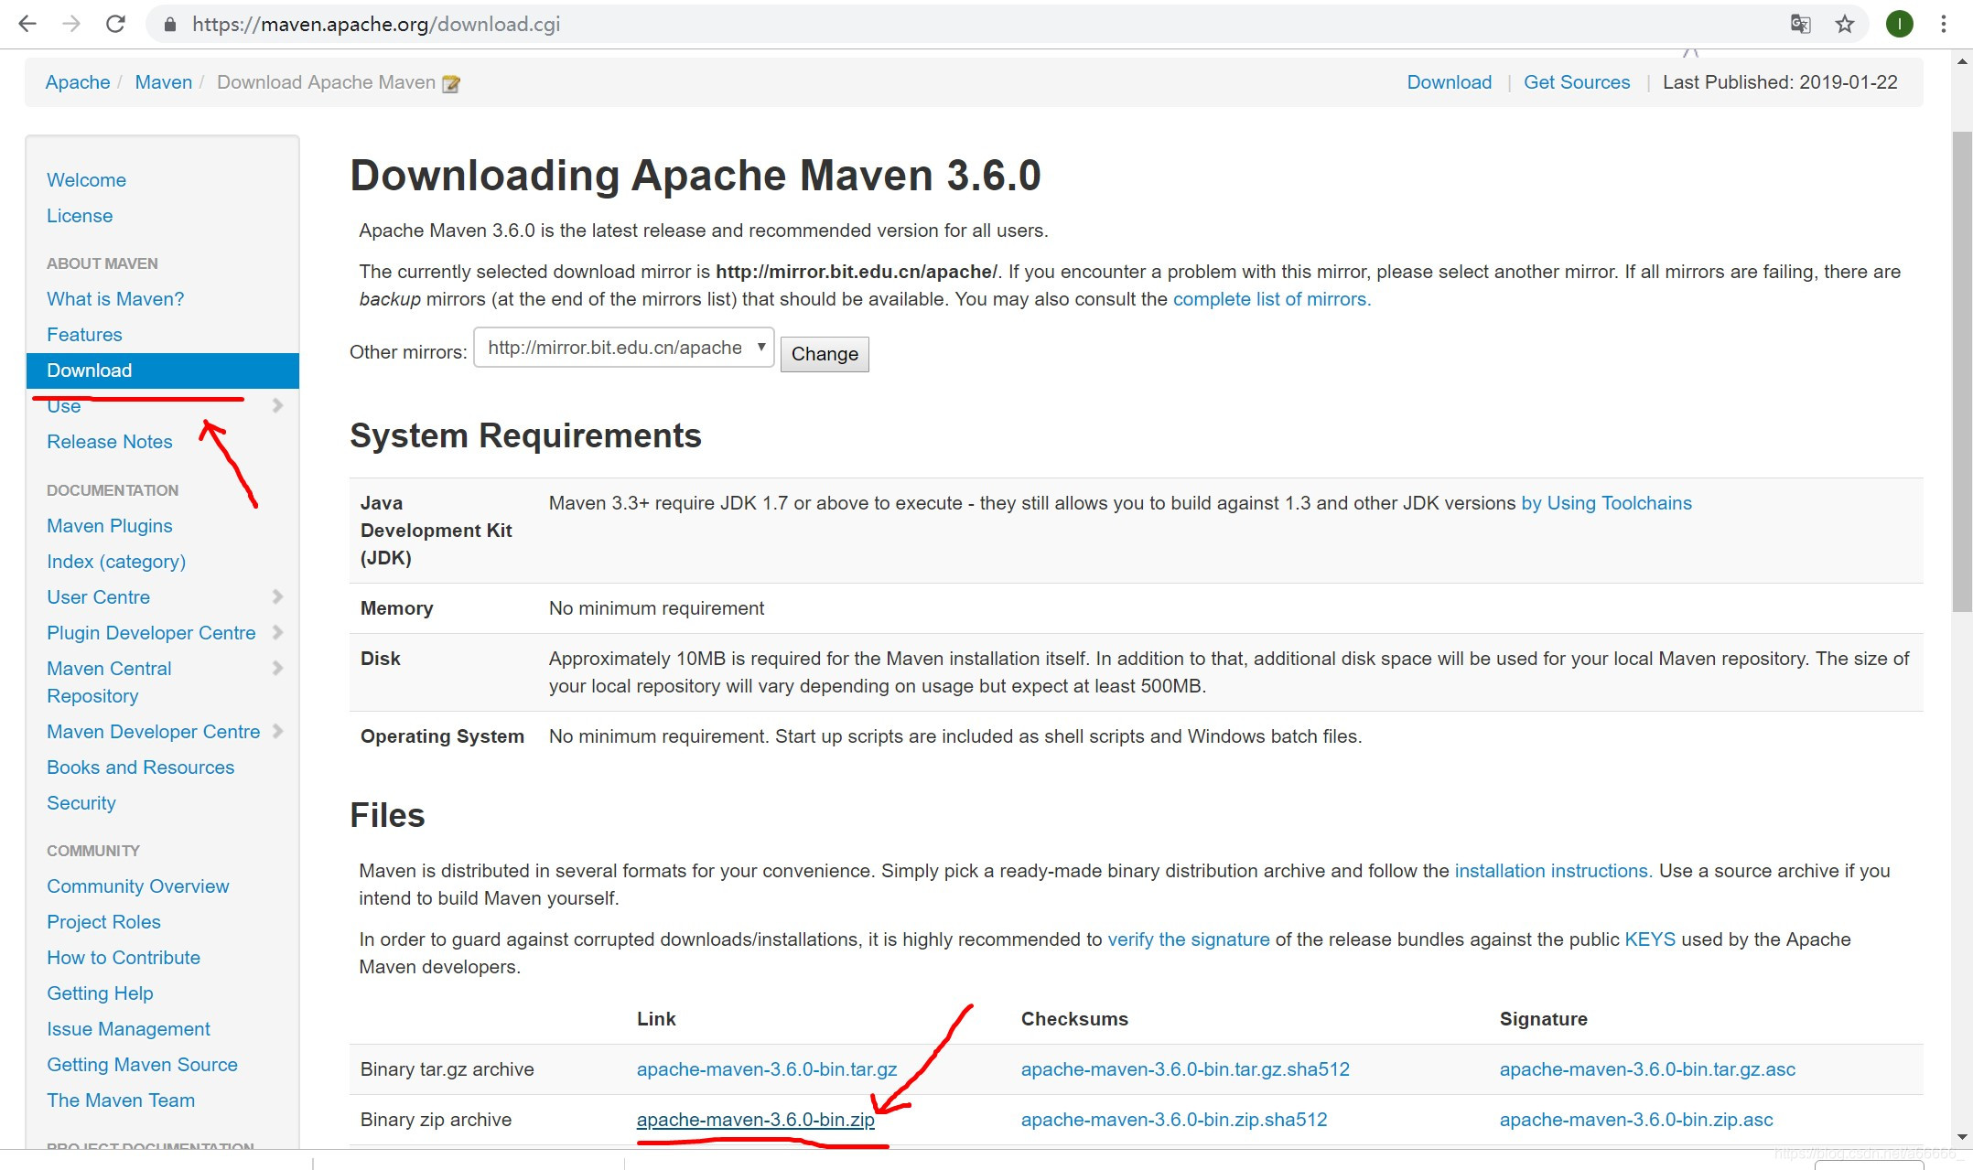The height and width of the screenshot is (1170, 1973).
Task: Open Release Notes in the sidebar
Action: click(x=109, y=442)
